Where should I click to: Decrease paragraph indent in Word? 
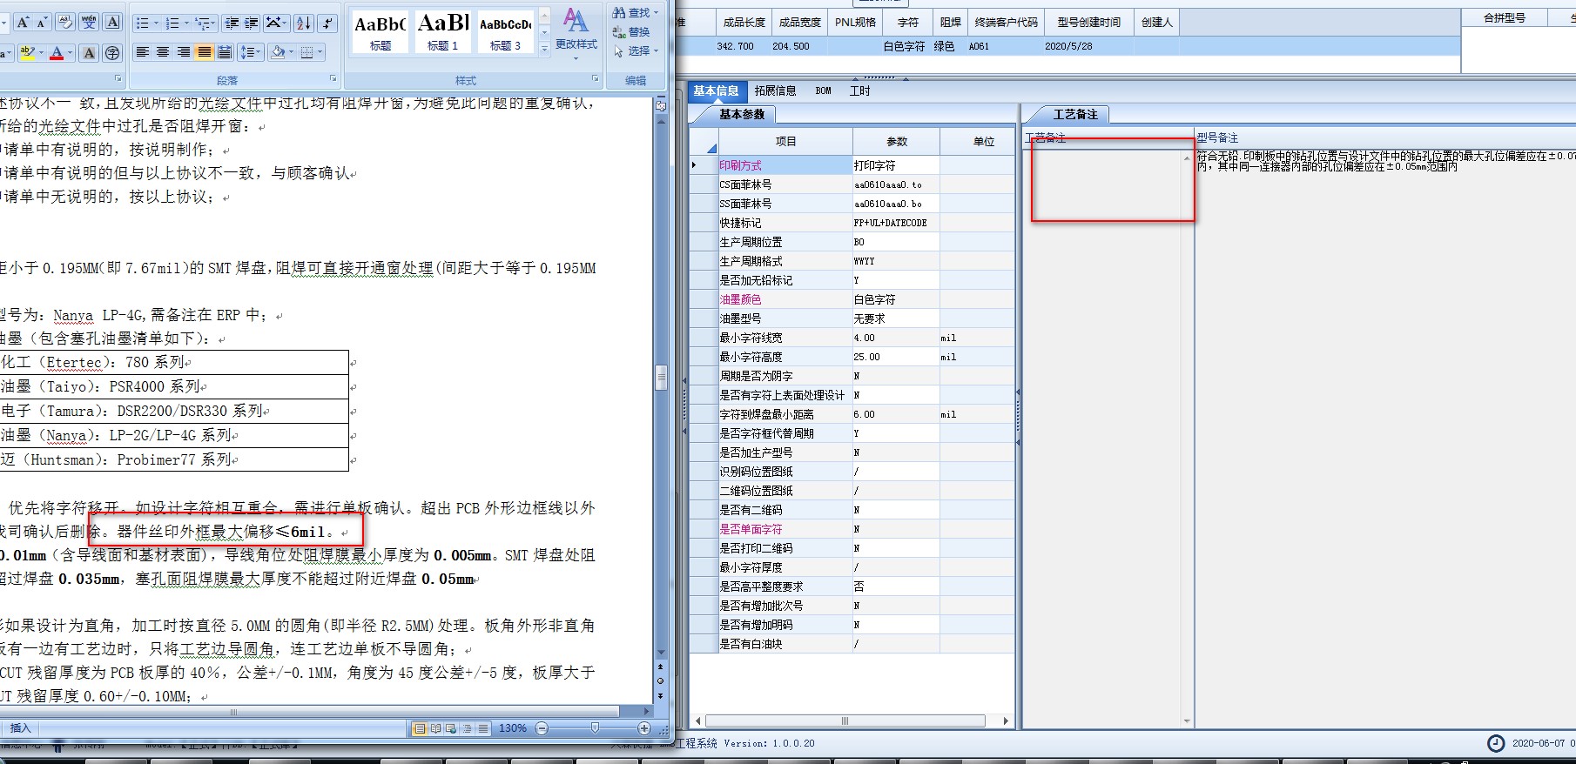[232, 23]
